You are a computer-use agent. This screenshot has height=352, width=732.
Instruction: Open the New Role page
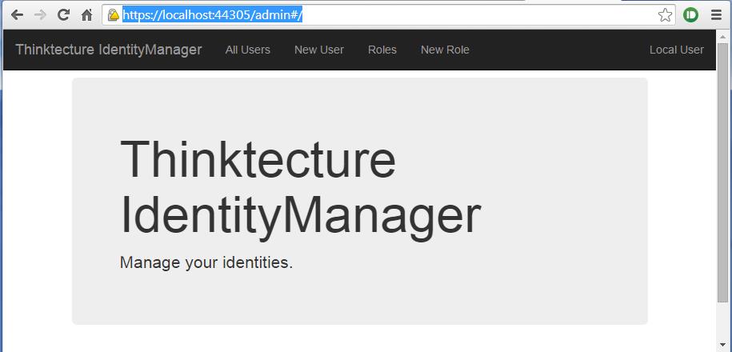point(445,50)
